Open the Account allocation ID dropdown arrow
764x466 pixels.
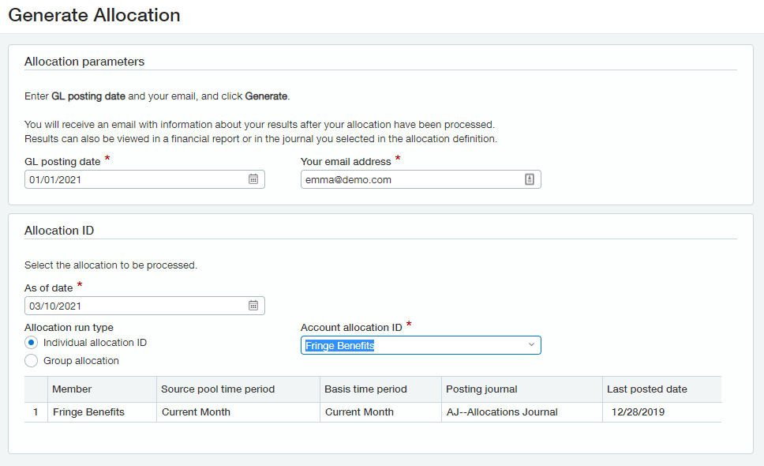[x=530, y=345]
